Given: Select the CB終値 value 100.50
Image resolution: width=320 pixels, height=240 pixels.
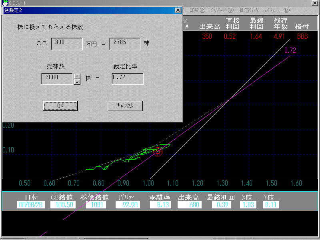Looking at the screenshot, I should tap(63, 205).
